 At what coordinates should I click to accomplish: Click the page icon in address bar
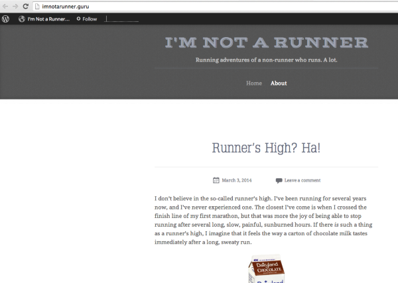37,5
